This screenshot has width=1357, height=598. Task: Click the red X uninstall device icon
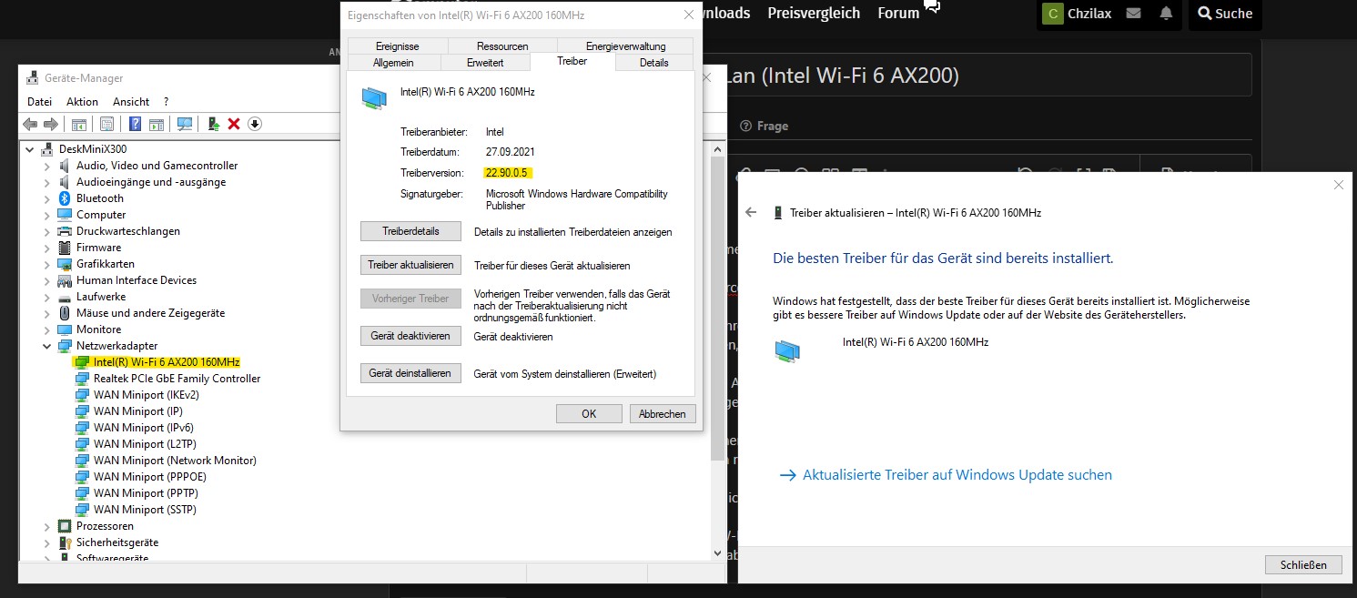tap(234, 124)
